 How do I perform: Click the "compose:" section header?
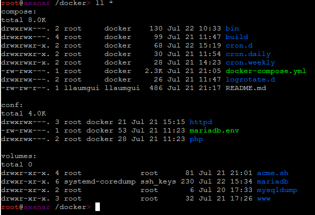tap(19, 11)
